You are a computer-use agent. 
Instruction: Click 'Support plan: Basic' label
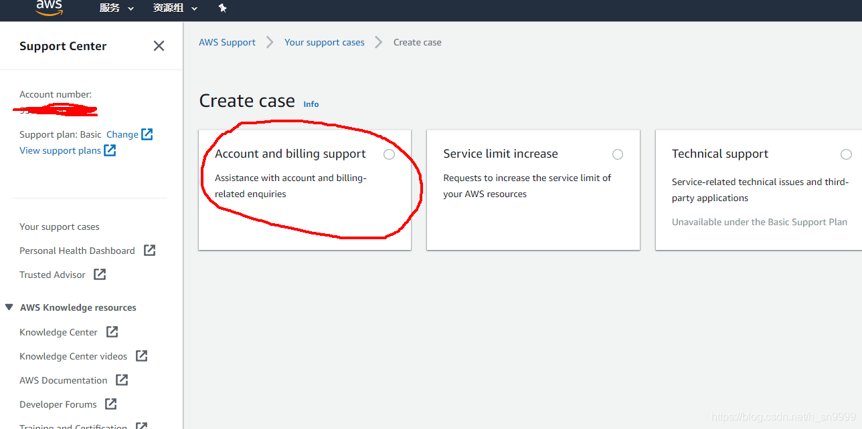coord(60,134)
